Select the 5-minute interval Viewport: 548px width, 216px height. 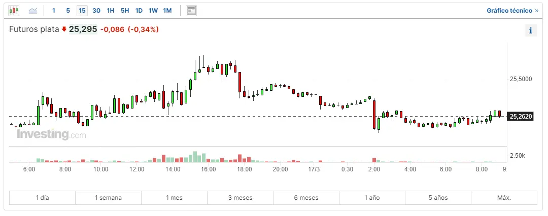coord(68,10)
